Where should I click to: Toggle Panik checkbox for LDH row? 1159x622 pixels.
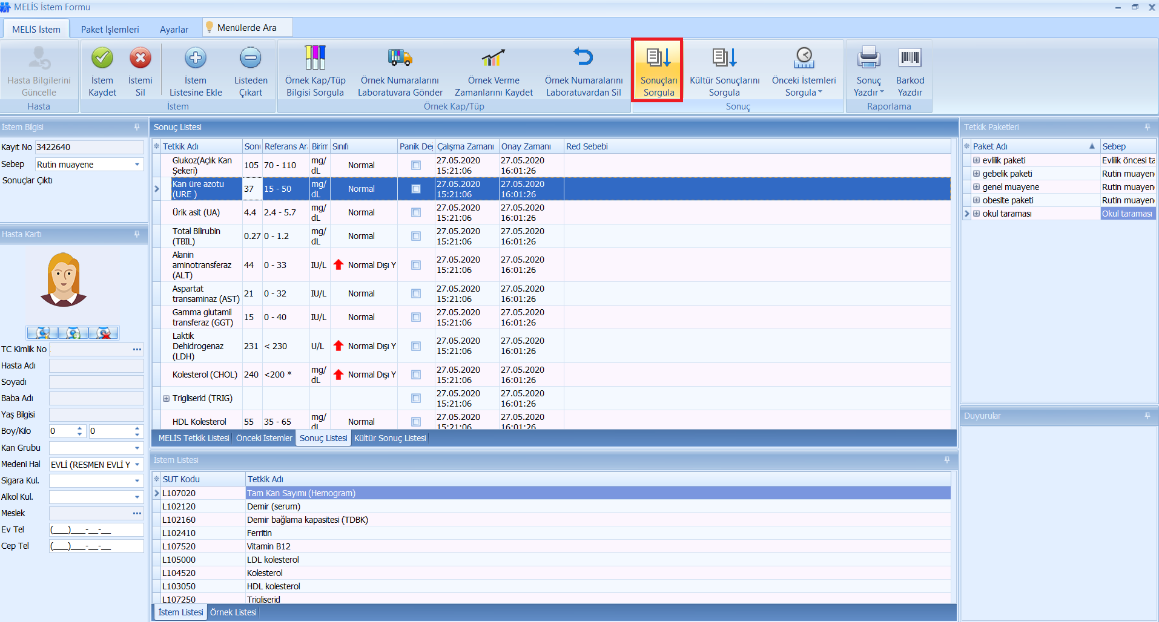tap(416, 346)
